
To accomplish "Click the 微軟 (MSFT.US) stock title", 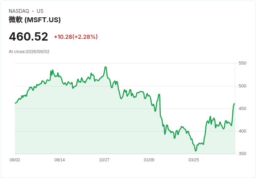I will click(x=35, y=20).
